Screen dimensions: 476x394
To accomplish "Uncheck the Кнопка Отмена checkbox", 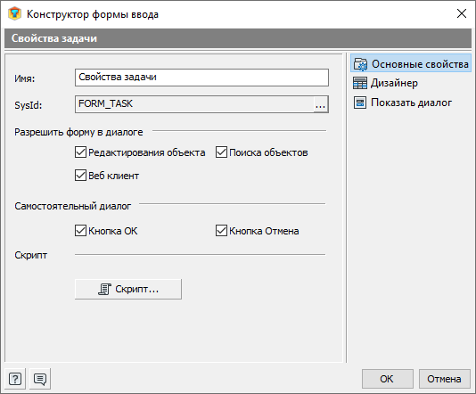I will point(221,231).
